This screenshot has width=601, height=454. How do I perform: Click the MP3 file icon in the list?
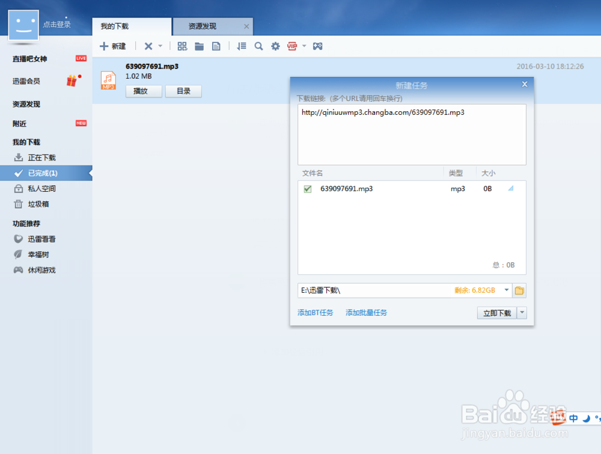108,80
